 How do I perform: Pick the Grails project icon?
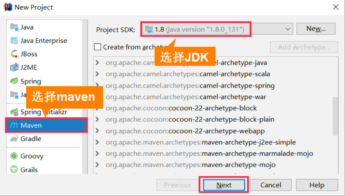coord(14,170)
